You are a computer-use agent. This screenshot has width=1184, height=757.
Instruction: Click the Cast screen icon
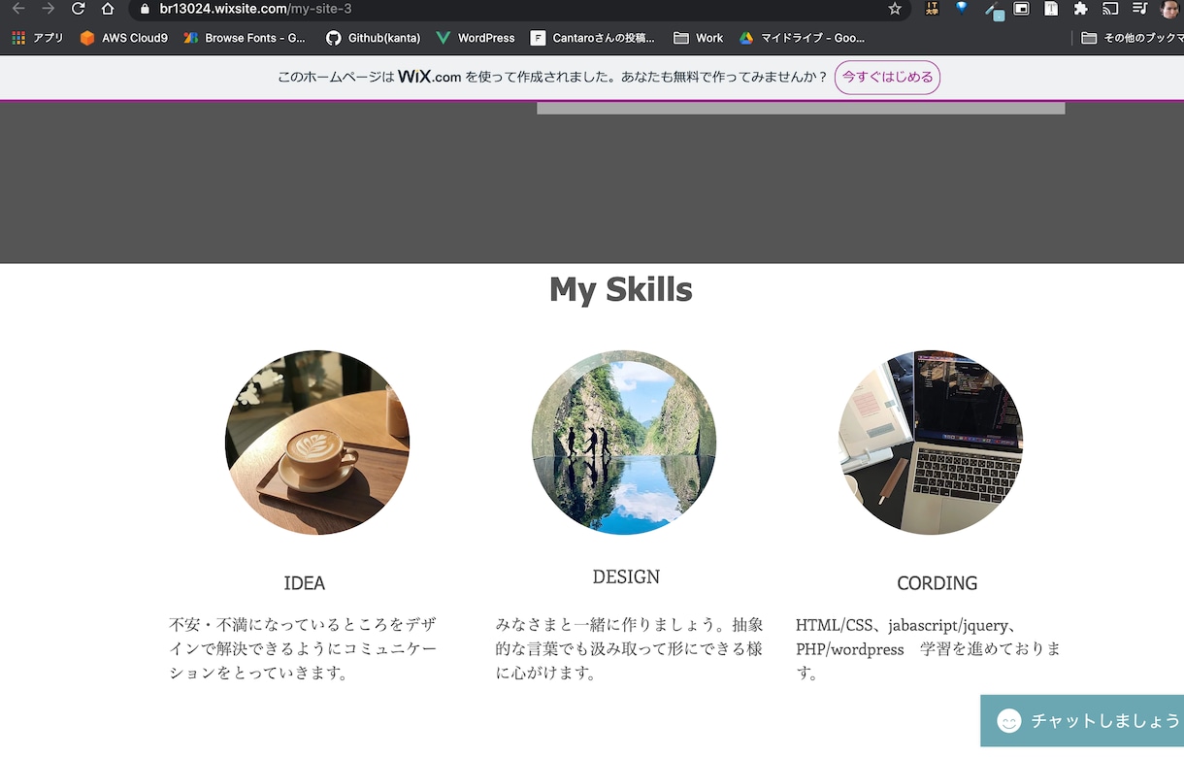tap(1110, 9)
